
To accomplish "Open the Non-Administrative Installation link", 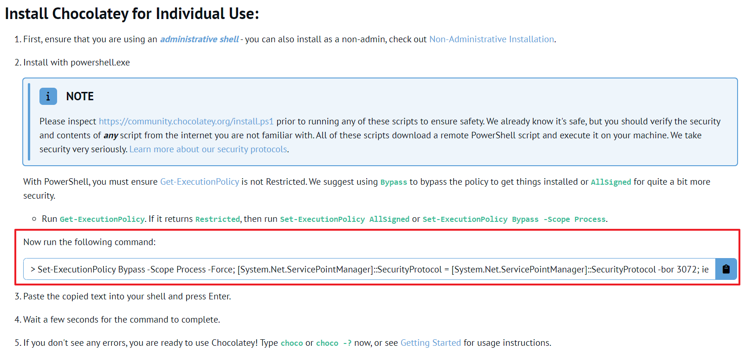I will [492, 39].
